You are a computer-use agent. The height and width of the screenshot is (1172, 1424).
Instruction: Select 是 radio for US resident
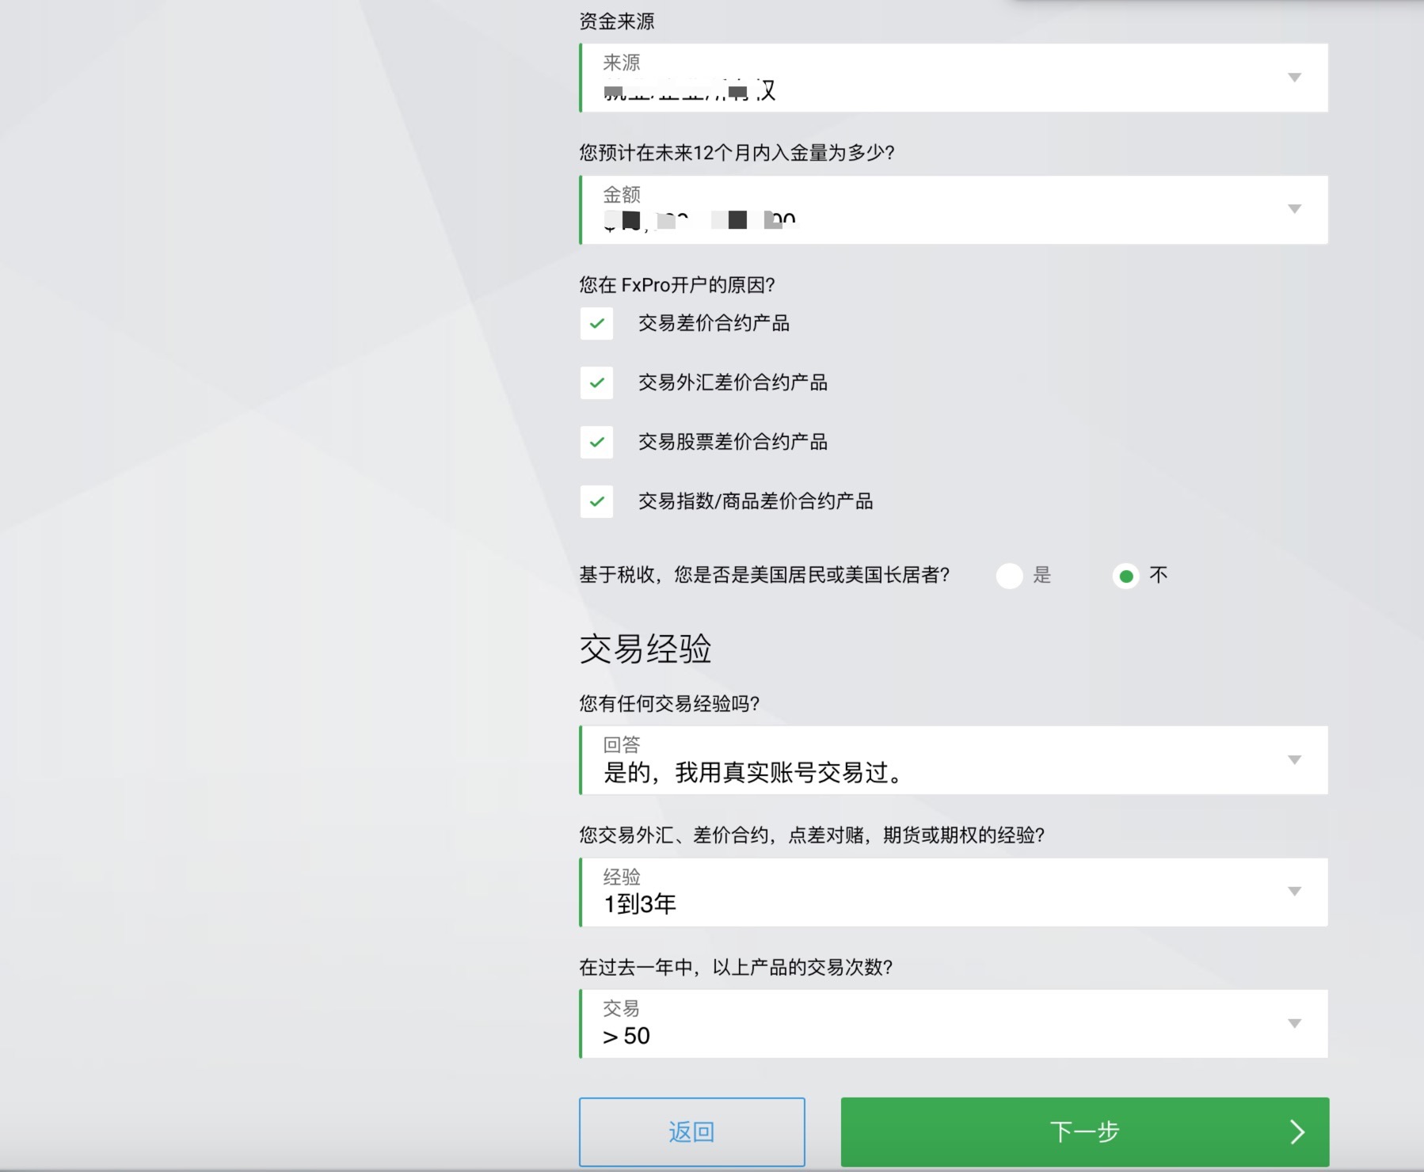[1009, 576]
